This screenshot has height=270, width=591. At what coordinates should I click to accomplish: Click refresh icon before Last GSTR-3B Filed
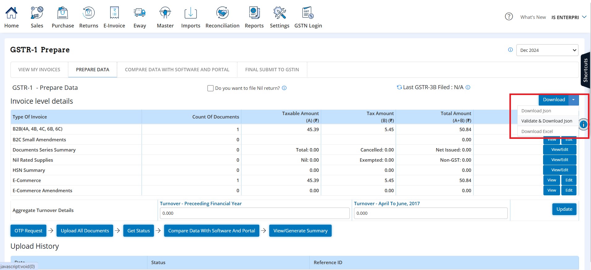(399, 87)
